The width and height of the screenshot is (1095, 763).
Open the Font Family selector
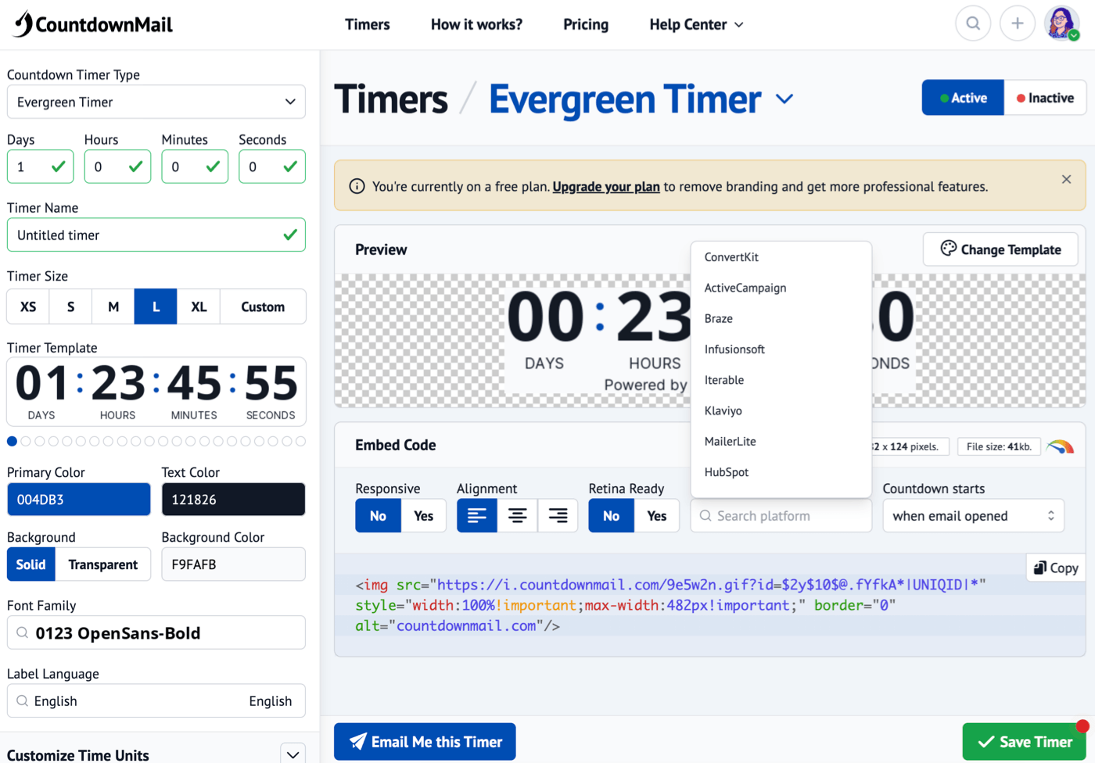tap(156, 632)
